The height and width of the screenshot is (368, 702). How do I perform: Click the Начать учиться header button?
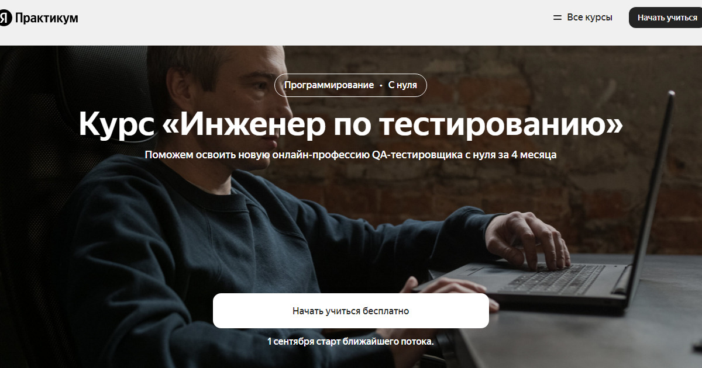pyautogui.click(x=667, y=18)
